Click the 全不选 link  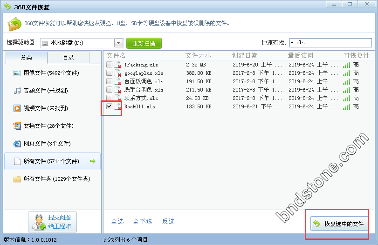143,221
